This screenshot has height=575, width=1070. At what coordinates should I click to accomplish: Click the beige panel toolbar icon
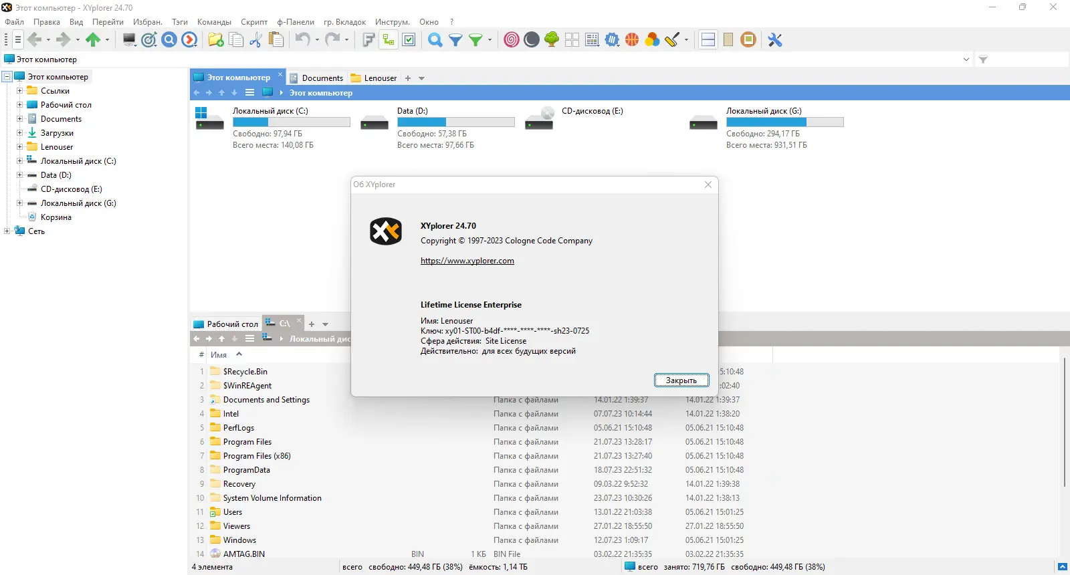pos(728,40)
